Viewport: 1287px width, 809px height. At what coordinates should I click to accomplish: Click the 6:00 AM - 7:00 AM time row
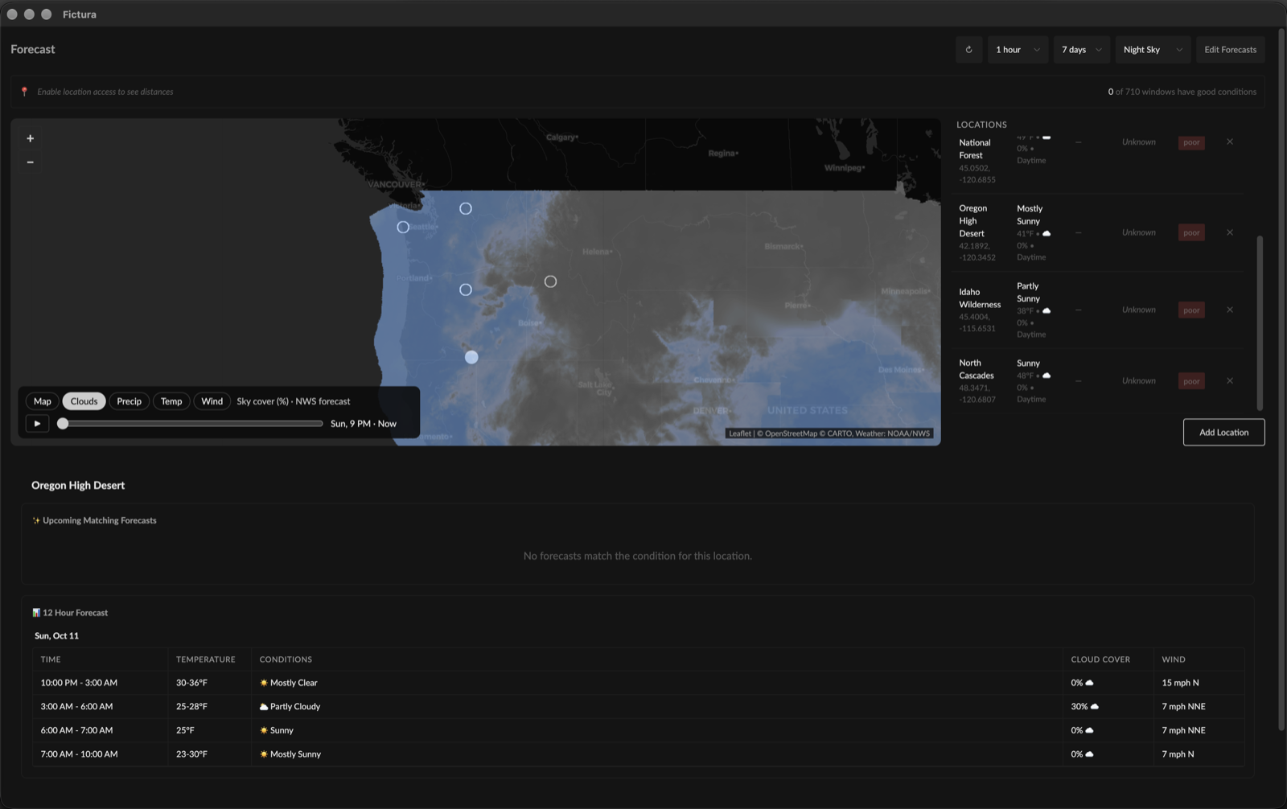point(638,730)
